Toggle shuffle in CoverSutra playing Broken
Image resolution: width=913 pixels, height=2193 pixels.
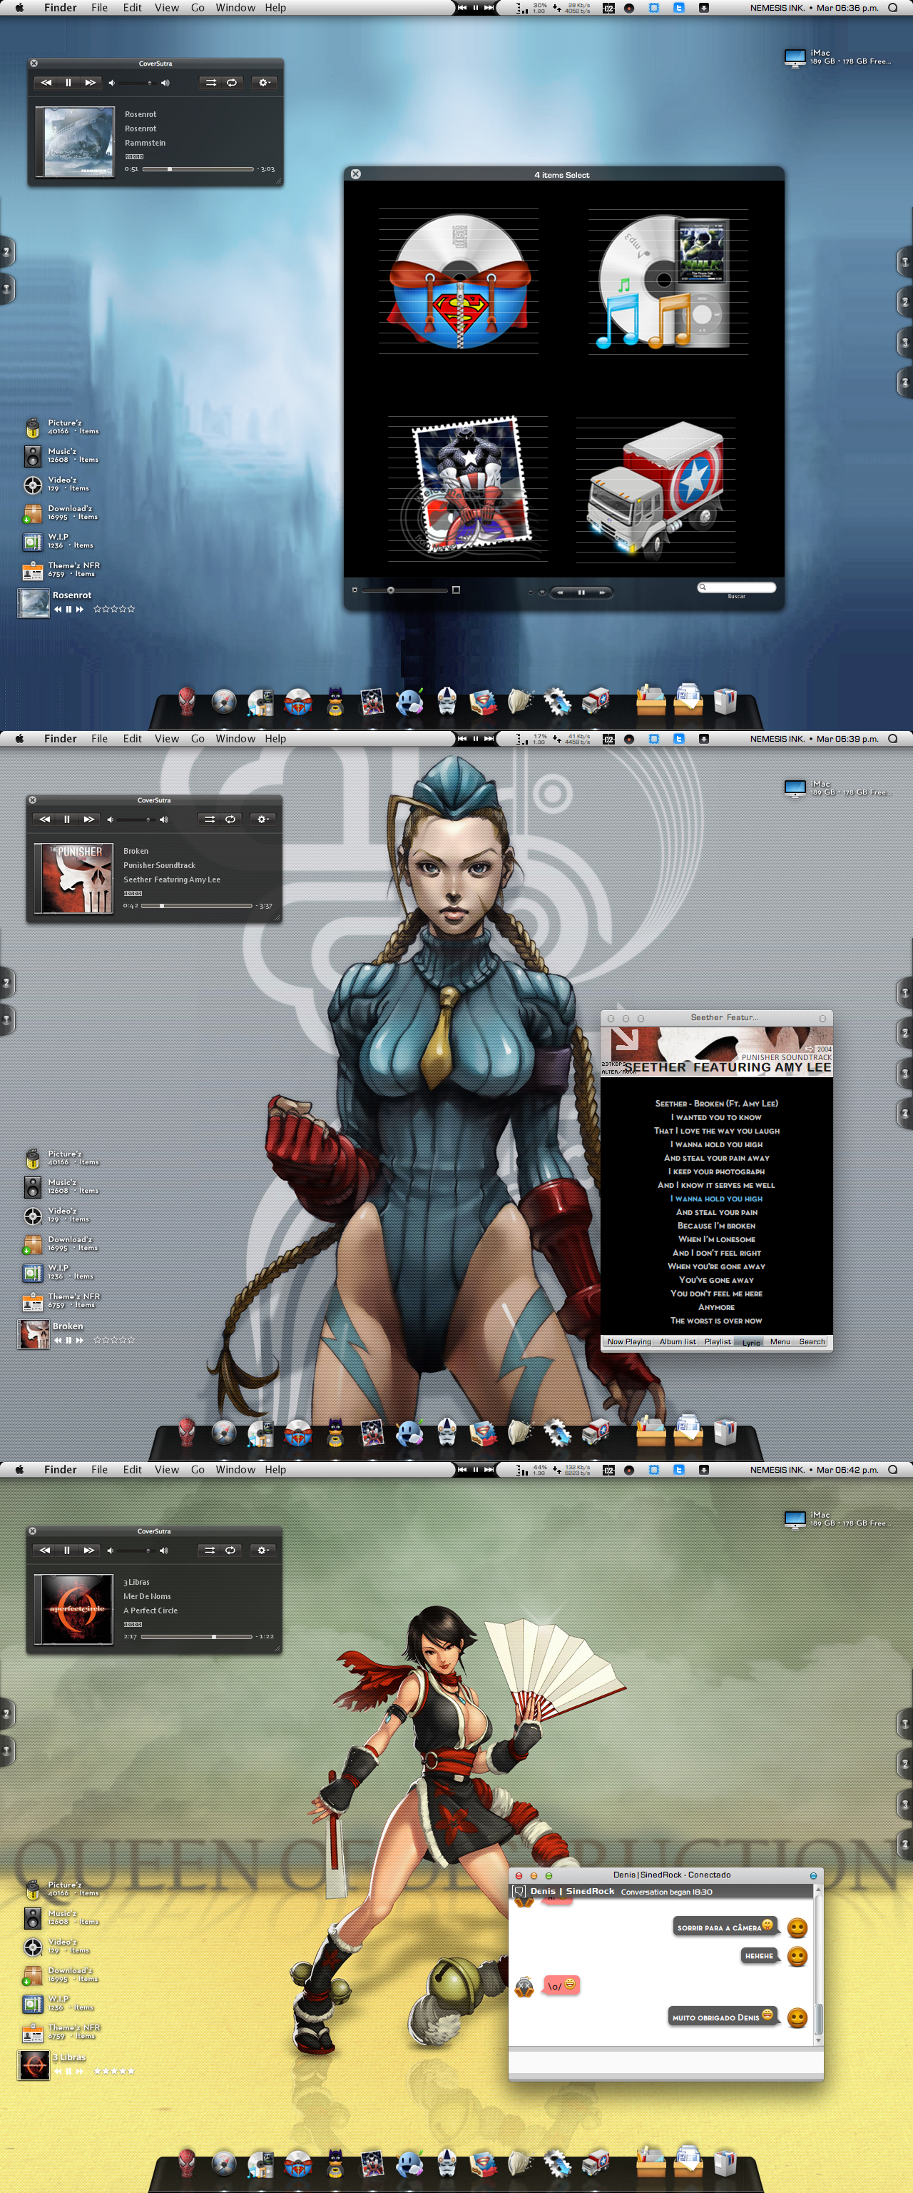pos(209,819)
